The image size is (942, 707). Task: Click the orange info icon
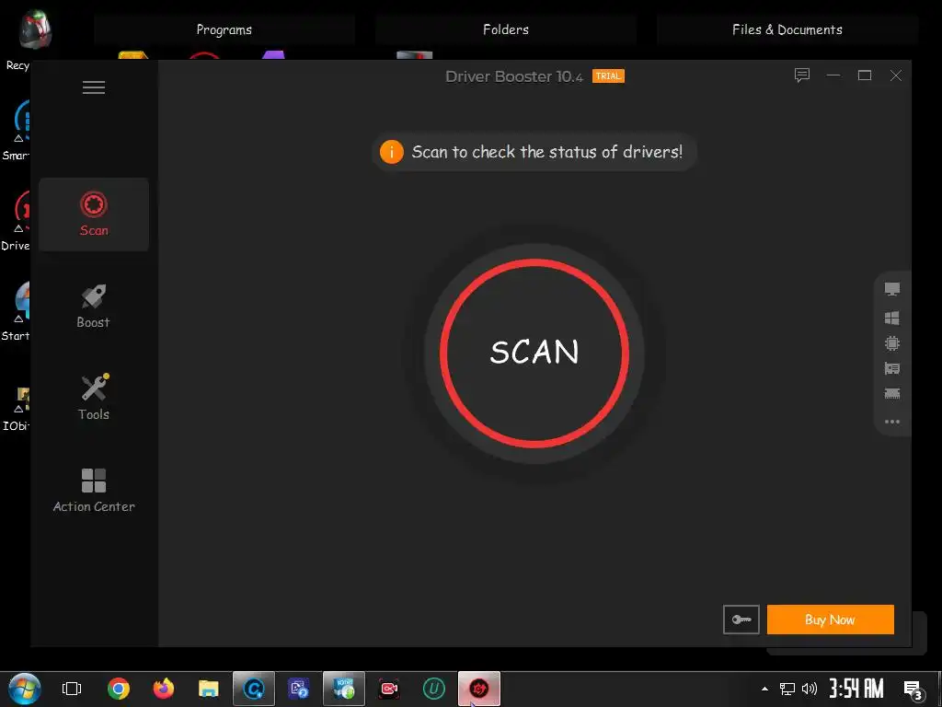click(x=391, y=152)
